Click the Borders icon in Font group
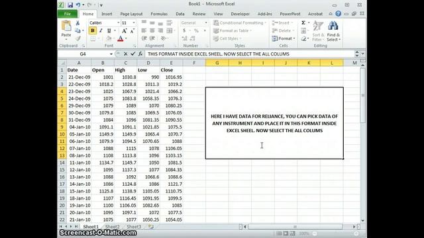This screenshot has width=424, height=238. (x=93, y=38)
